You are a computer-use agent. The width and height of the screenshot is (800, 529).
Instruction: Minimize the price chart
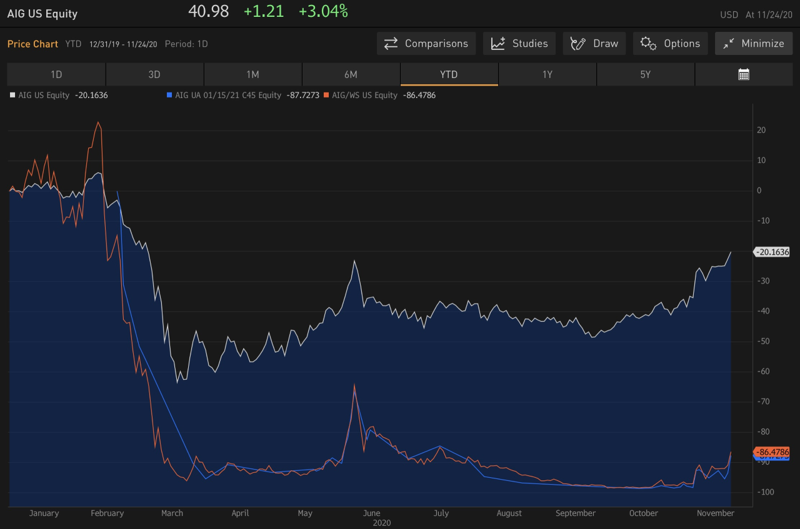click(x=754, y=44)
